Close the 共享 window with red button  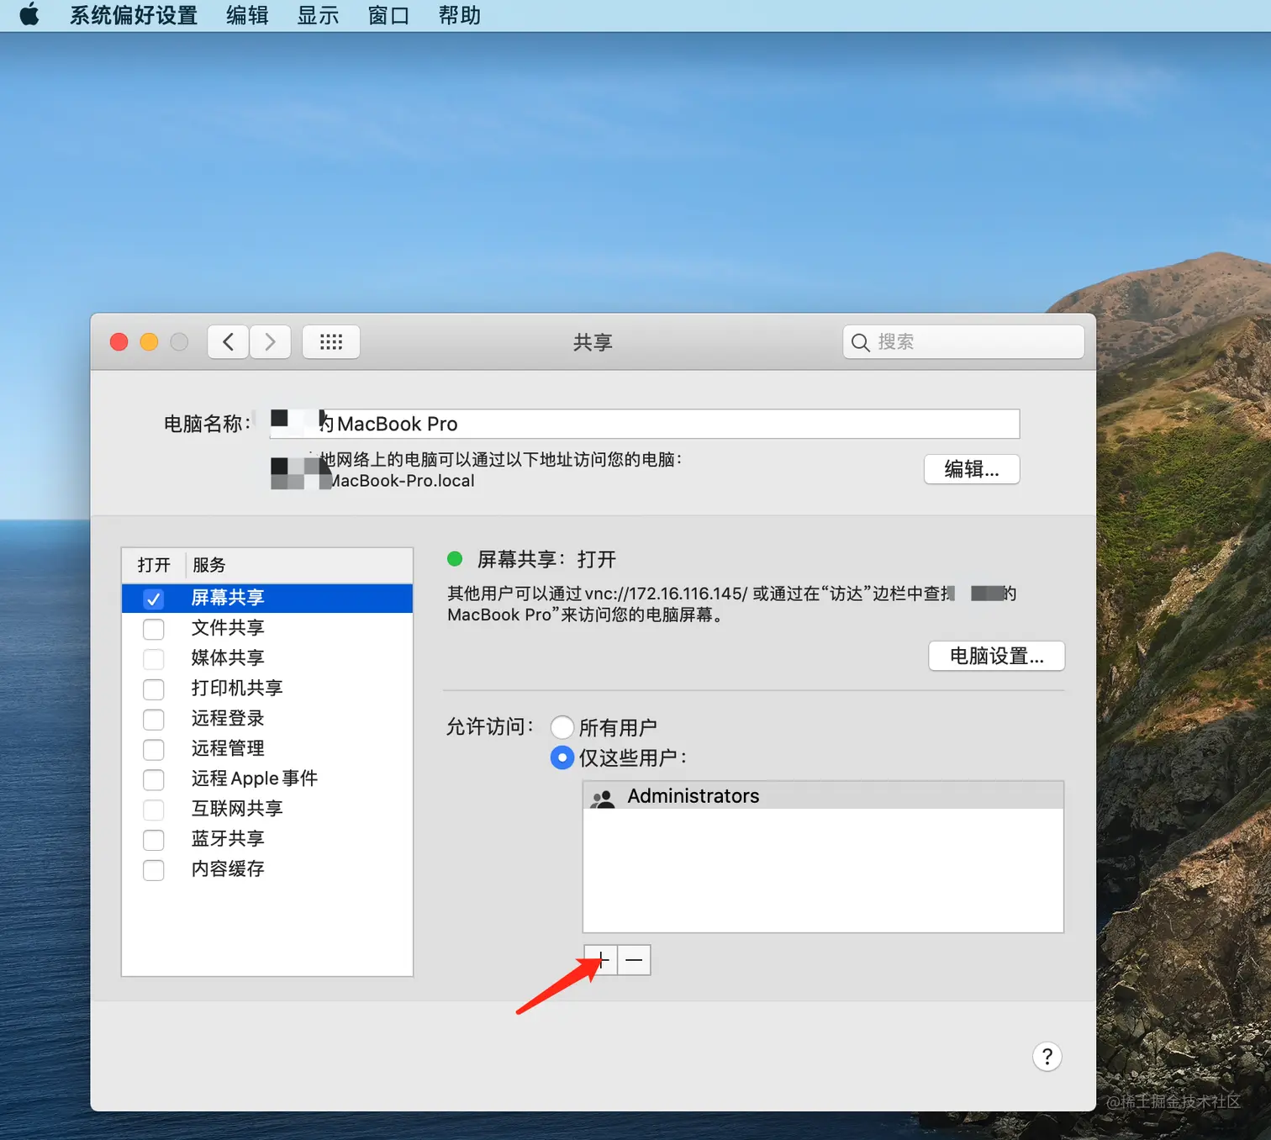point(119,342)
